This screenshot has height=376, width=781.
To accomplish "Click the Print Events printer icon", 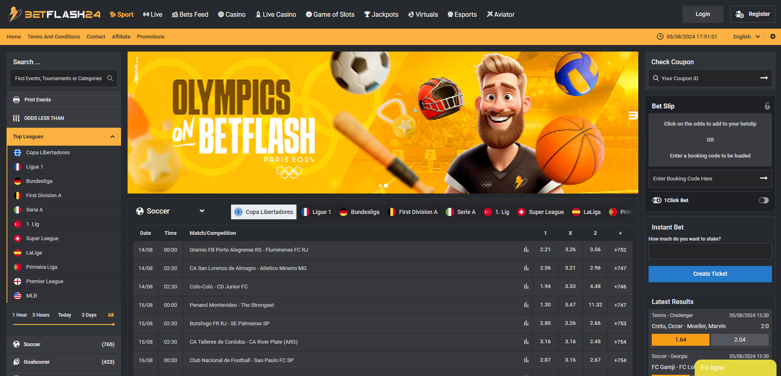I will coord(16,100).
